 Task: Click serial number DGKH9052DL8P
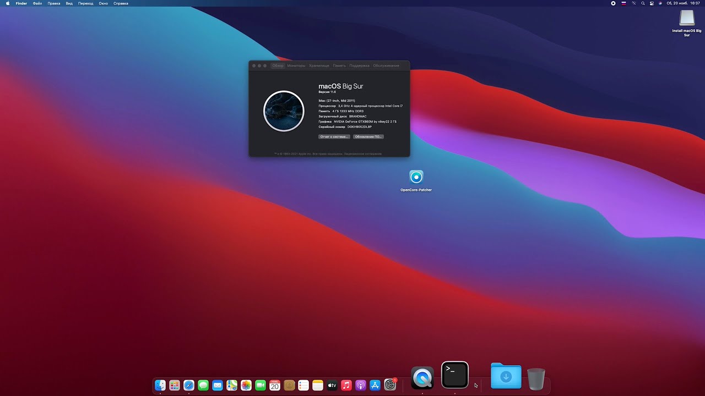tap(360, 127)
